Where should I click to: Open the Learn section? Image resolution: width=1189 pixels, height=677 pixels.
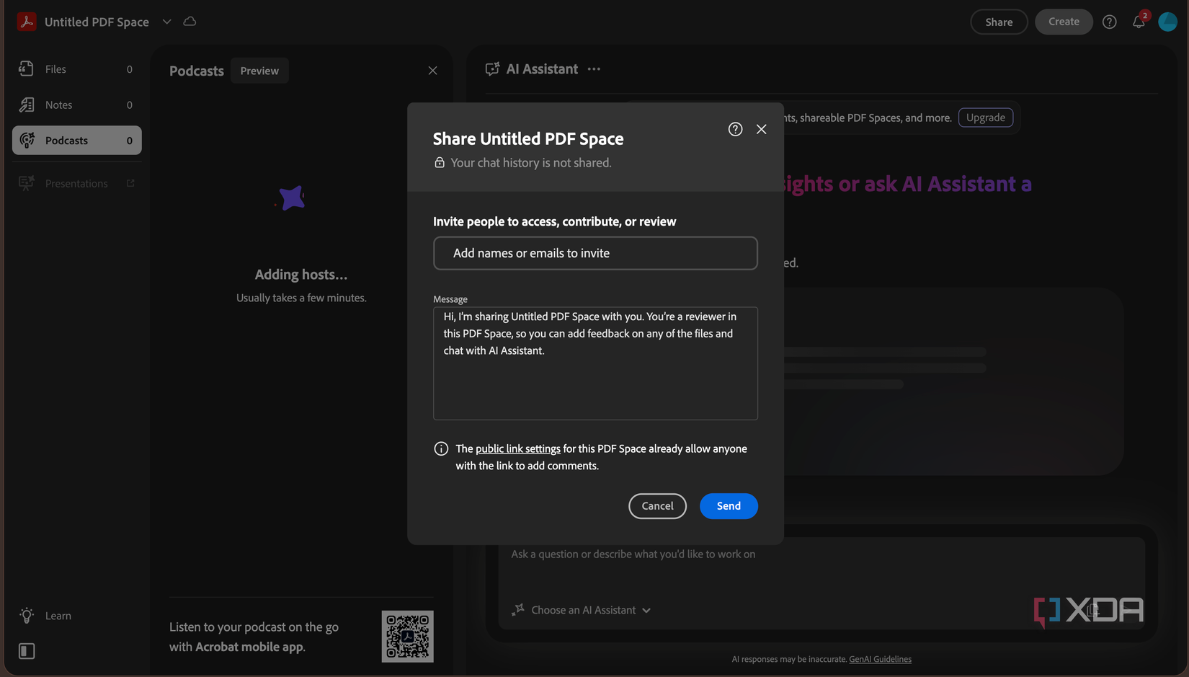coord(58,616)
